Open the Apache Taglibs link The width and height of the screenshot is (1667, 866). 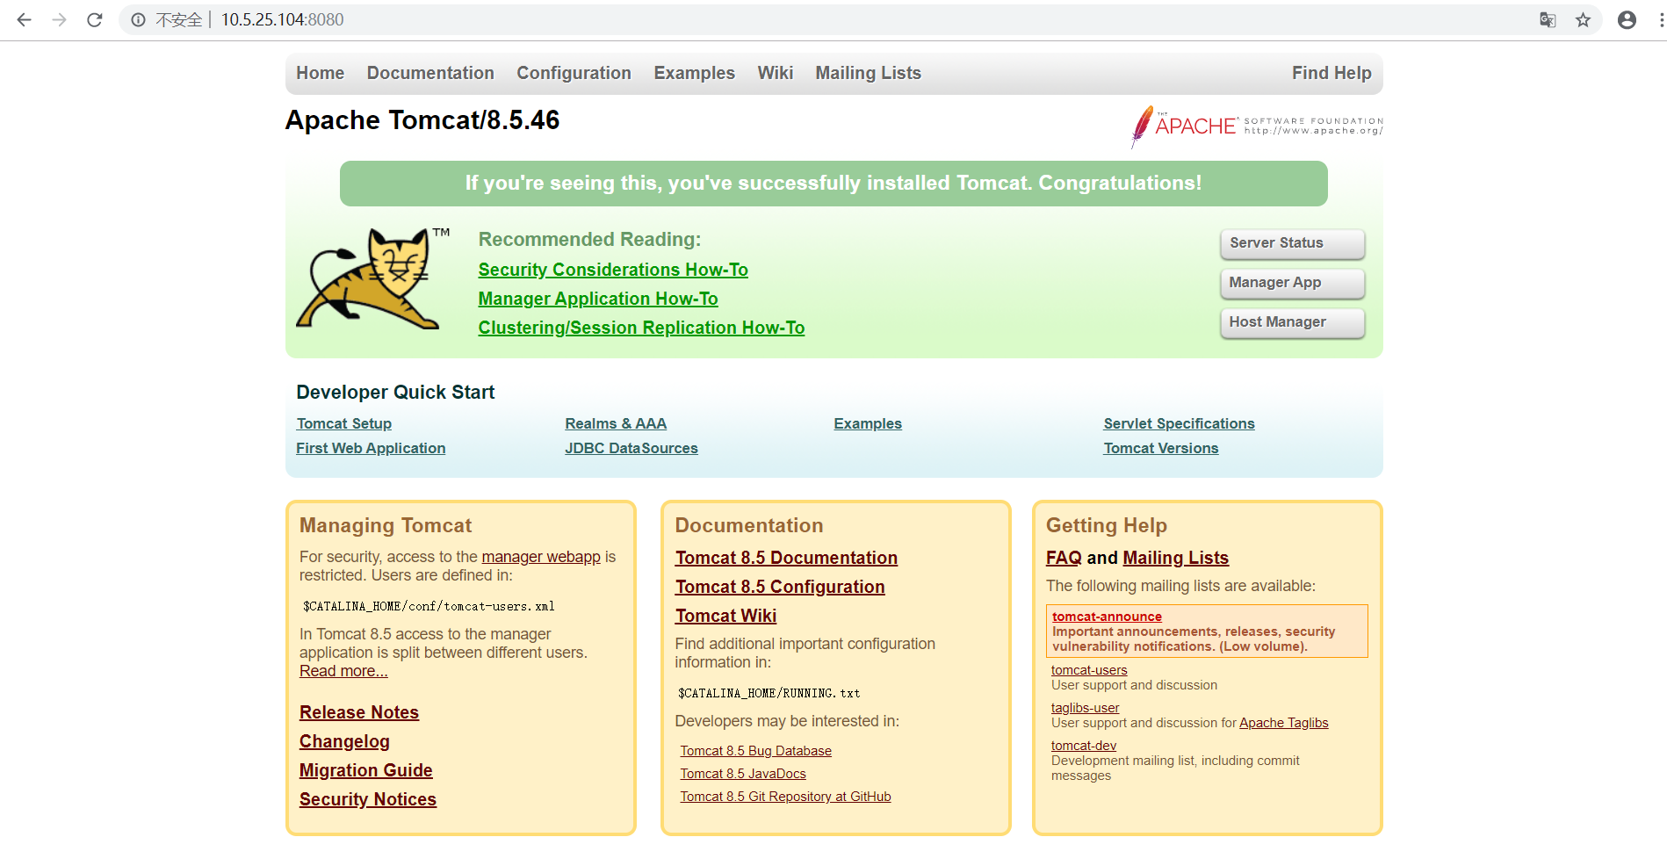[1284, 723]
